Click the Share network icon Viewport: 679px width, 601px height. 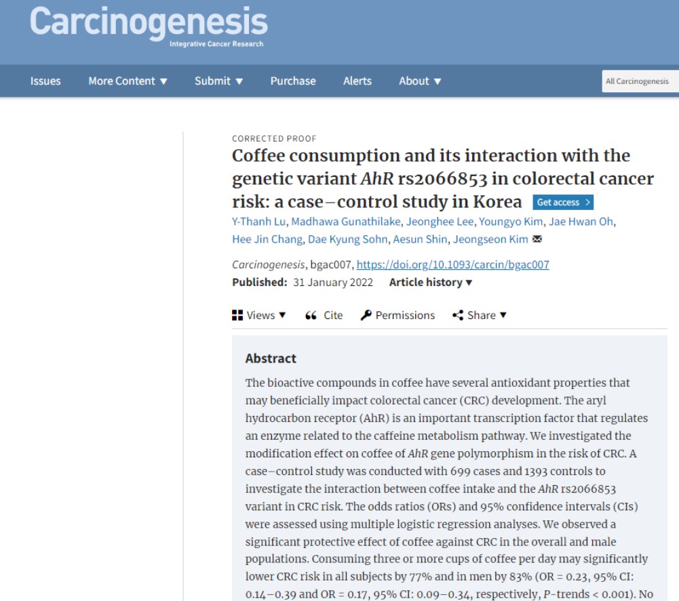(x=458, y=315)
